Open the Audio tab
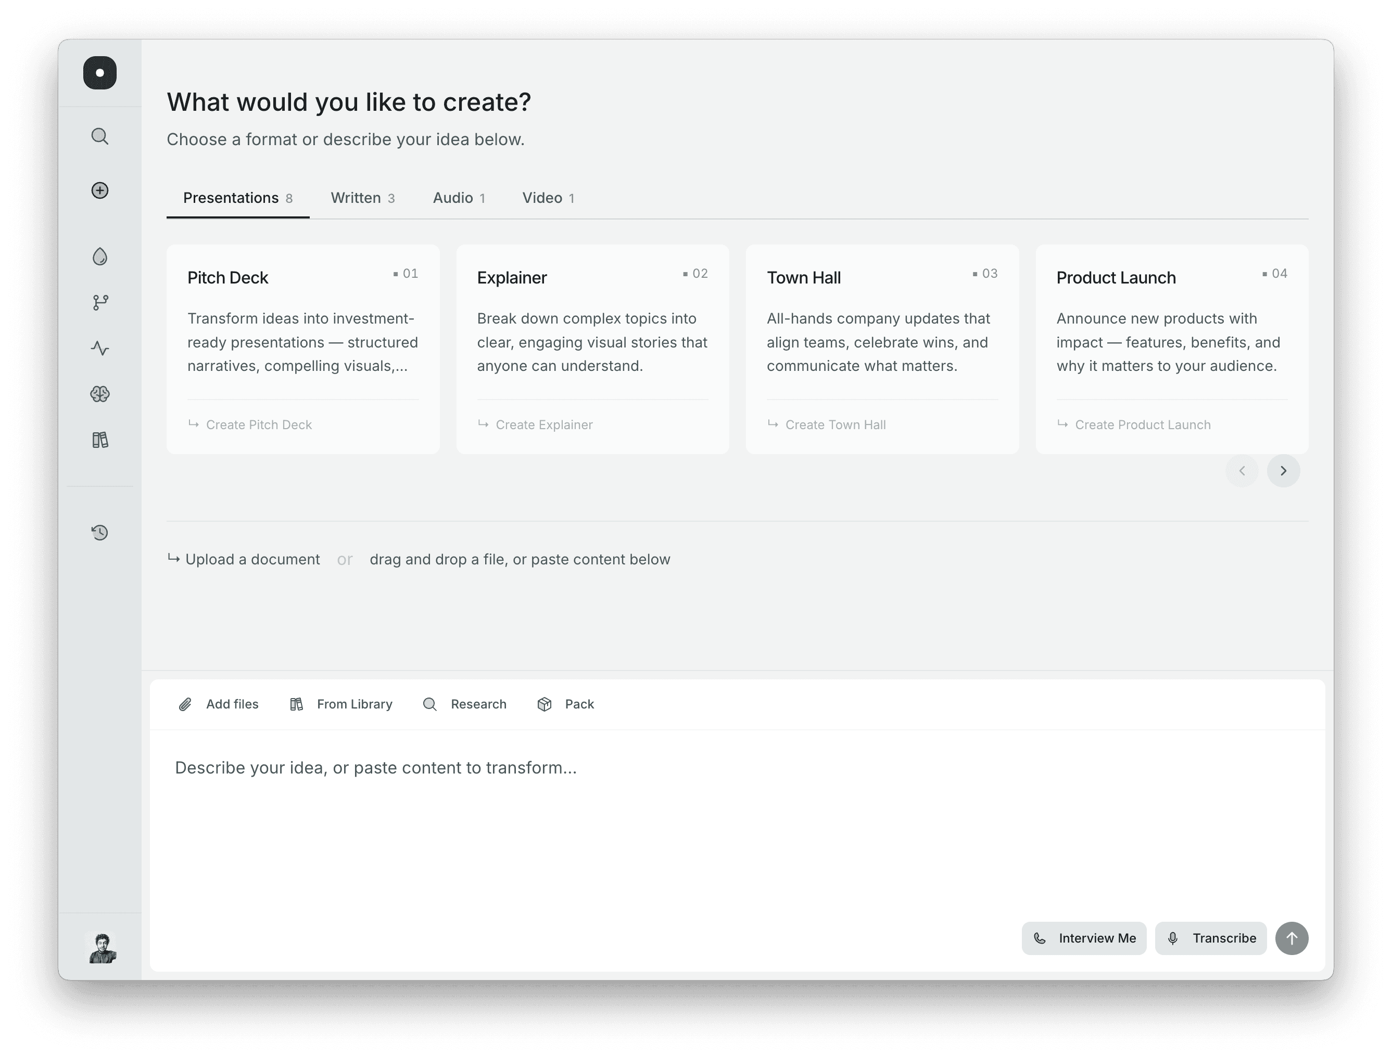The height and width of the screenshot is (1057, 1392). 459,198
